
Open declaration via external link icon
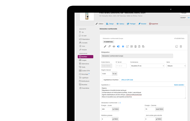[x=127, y=47]
